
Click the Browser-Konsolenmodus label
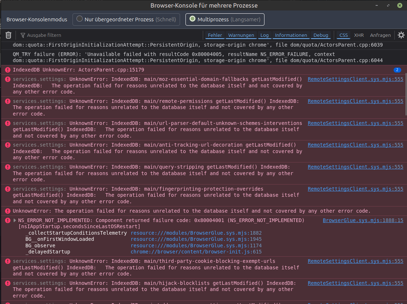(37, 19)
